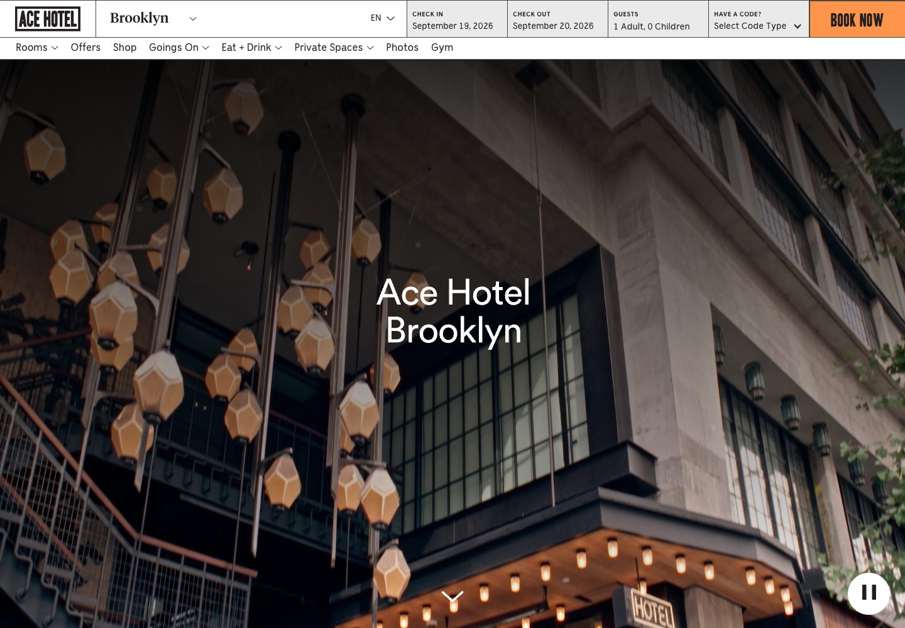The height and width of the screenshot is (628, 905).
Task: Open the Gym page
Action: tap(442, 48)
